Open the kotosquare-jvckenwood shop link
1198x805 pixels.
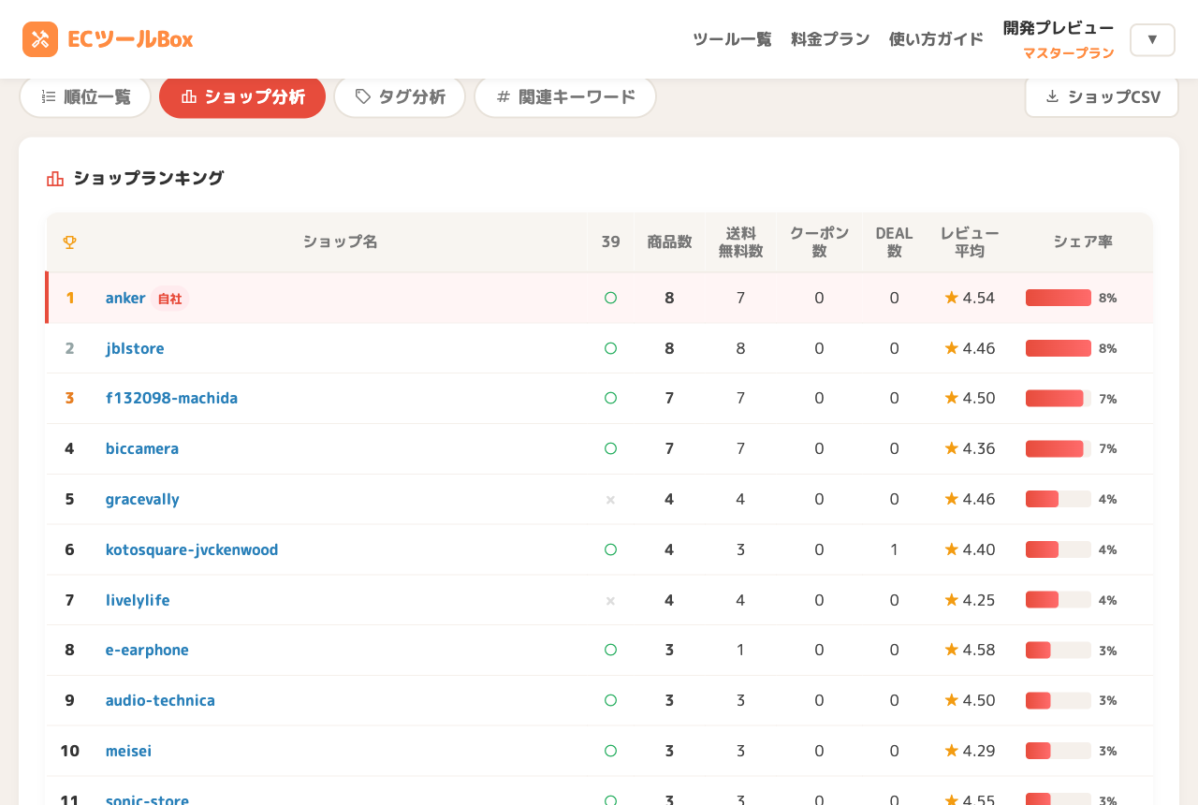[192, 549]
